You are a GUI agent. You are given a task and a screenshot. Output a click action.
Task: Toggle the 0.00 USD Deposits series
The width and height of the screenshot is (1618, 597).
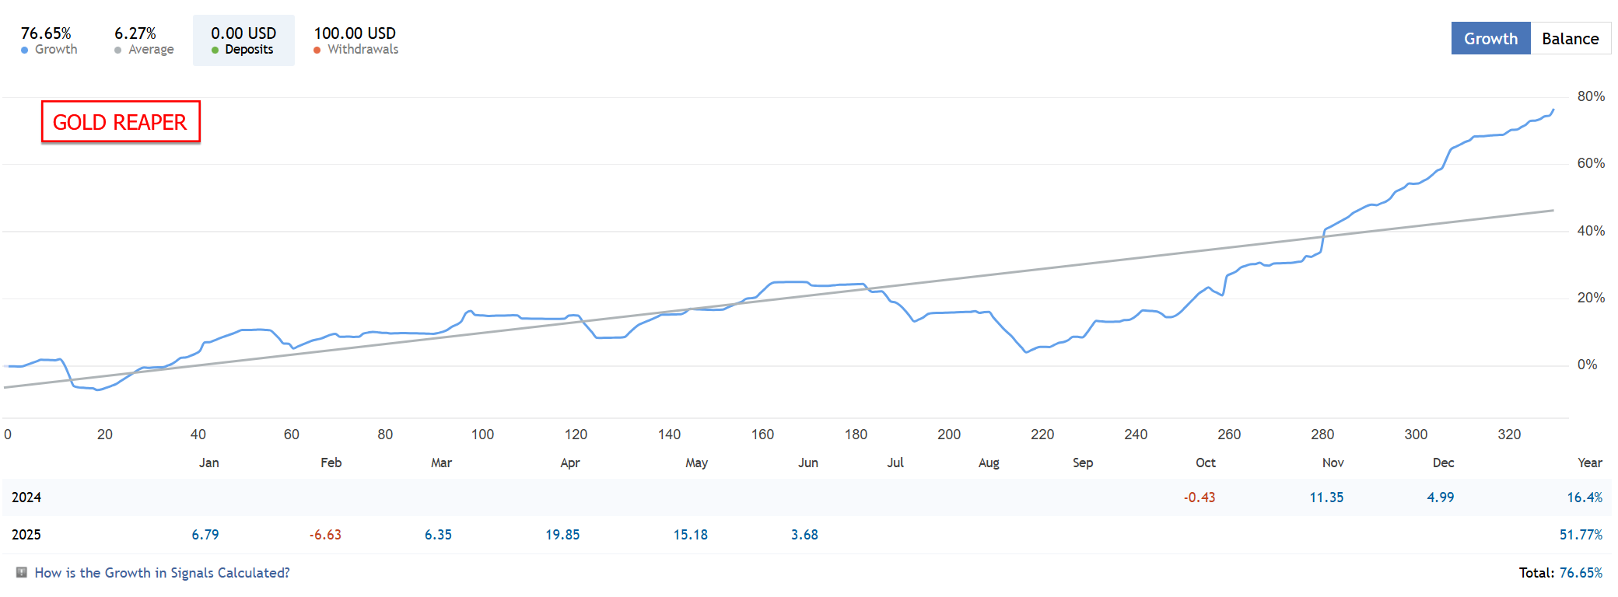click(243, 40)
